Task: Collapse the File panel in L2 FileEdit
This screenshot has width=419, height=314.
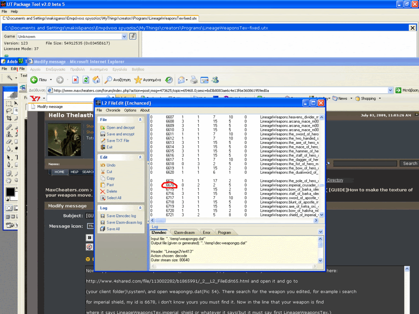Action: [x=140, y=120]
